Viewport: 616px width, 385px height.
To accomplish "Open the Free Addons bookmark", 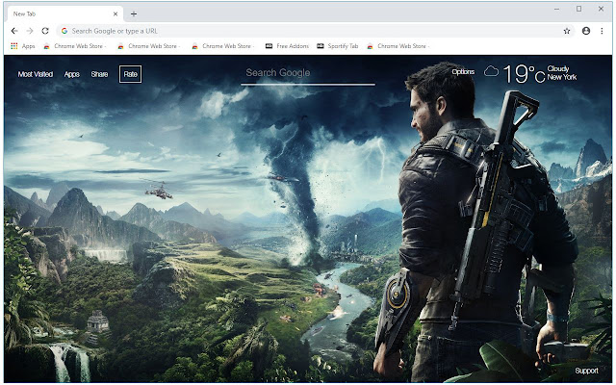I will (287, 46).
